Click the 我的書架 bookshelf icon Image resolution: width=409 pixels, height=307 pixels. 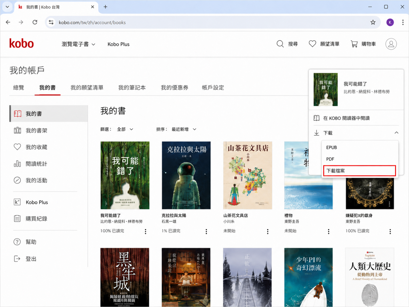point(18,130)
